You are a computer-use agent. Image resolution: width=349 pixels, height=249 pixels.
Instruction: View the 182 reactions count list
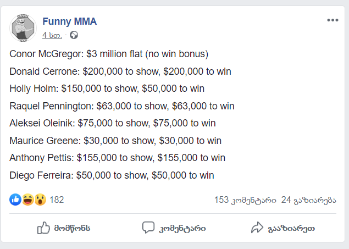click(x=57, y=200)
